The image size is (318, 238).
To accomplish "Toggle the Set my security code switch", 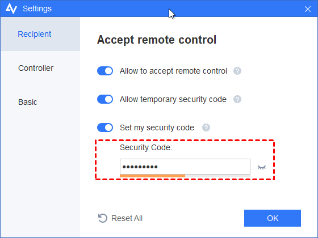I will (x=105, y=127).
